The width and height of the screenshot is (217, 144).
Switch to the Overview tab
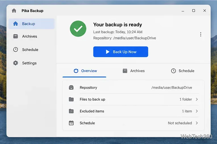click(84, 71)
